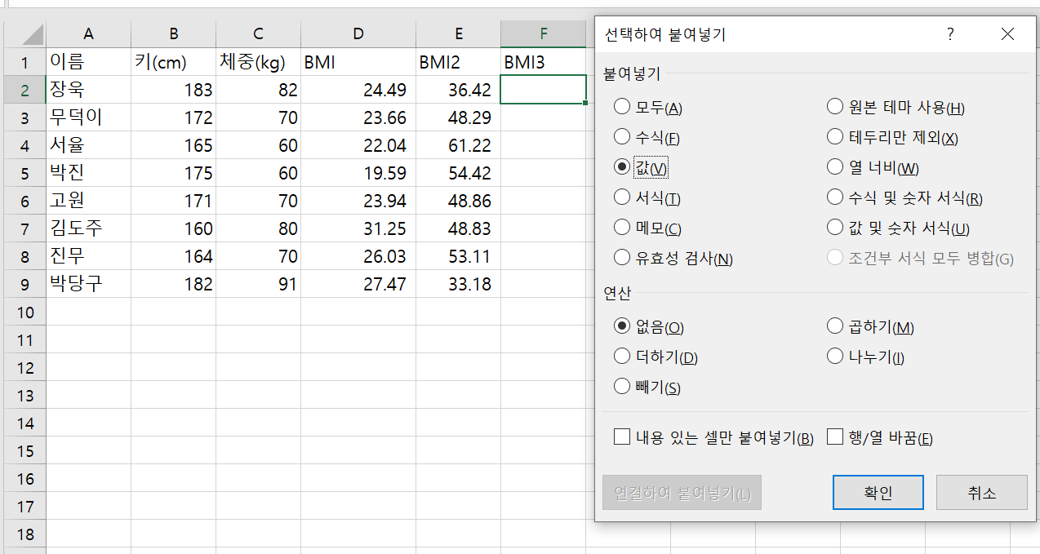Click the name cell 박당구
The height and width of the screenshot is (554, 1040).
pyautogui.click(x=88, y=284)
